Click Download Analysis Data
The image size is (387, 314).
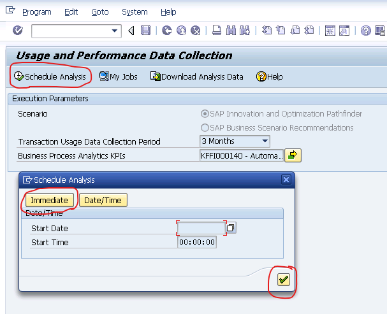[197, 76]
